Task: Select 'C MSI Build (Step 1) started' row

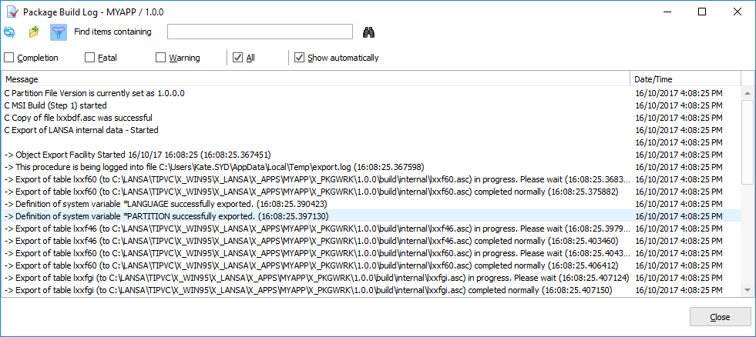Action: tap(371, 105)
